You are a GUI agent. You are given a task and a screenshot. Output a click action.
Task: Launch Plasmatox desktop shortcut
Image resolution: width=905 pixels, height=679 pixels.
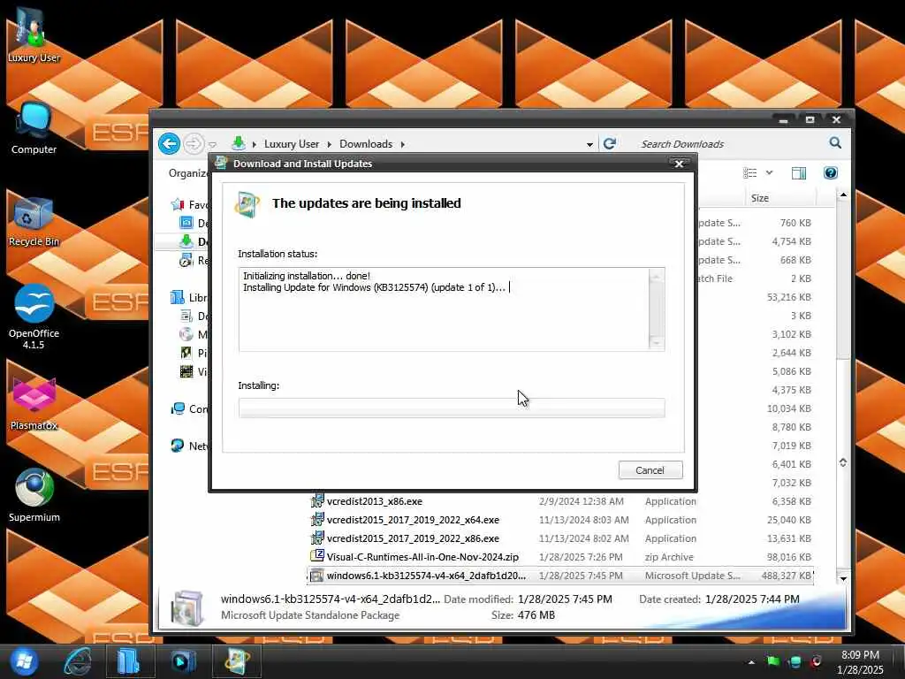point(34,404)
